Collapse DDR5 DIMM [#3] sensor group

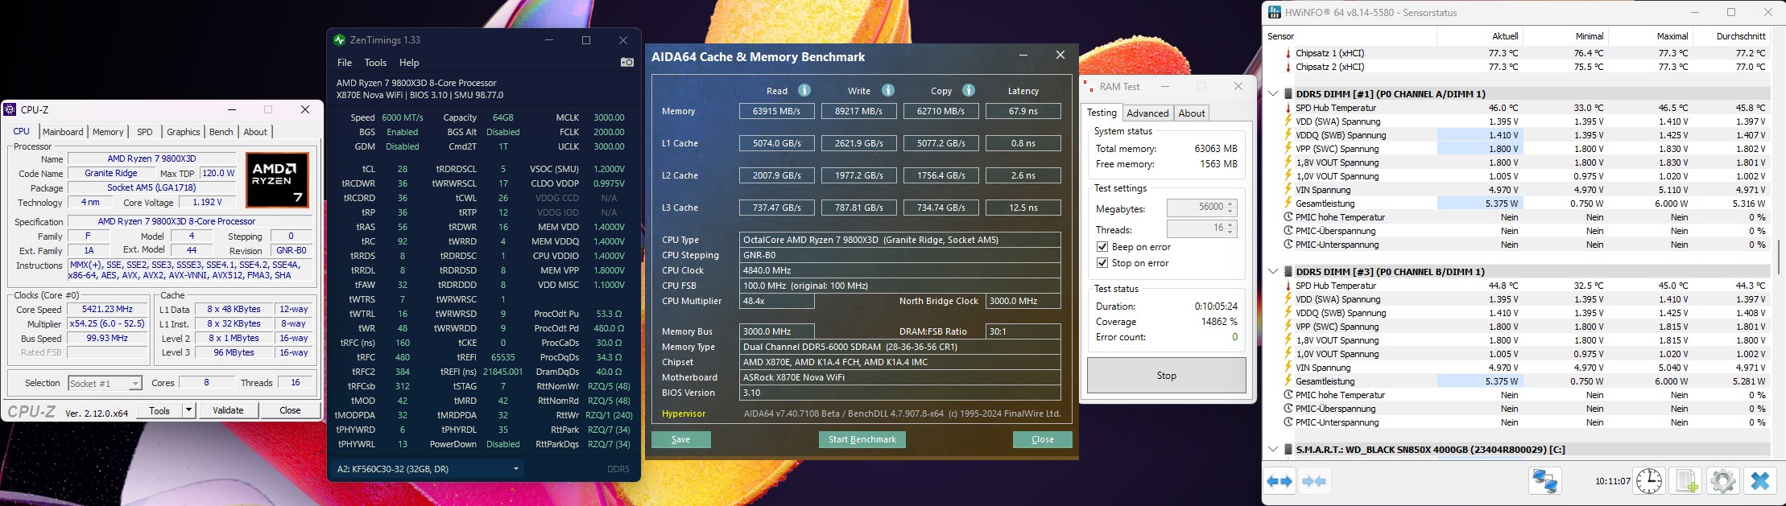[1272, 272]
